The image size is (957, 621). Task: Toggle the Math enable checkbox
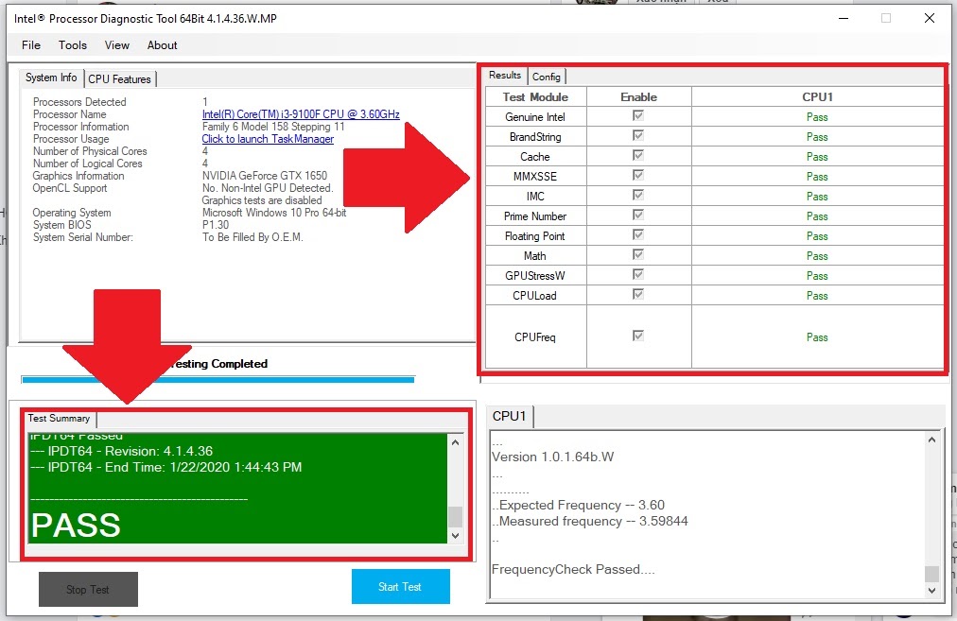point(637,254)
